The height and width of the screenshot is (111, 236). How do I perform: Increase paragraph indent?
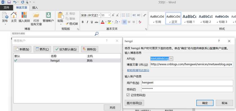pos(139,15)
